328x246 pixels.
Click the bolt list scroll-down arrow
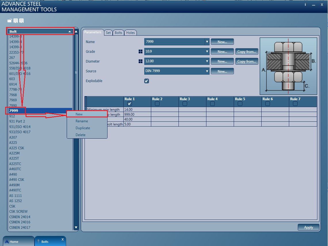[x=76, y=227]
